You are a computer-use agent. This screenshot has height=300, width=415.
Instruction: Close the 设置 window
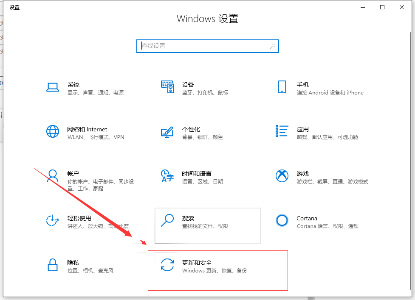click(402, 7)
